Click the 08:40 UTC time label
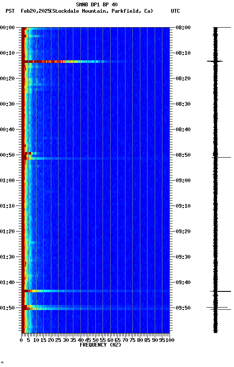 [x=183, y=130]
